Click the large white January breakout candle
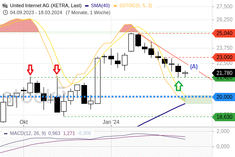Screen dimensions: 235x157 pos(98,81)
